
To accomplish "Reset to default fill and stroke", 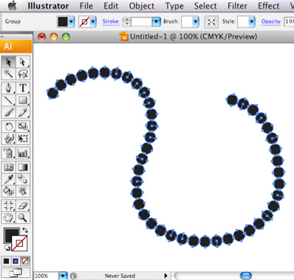I will [7, 248].
